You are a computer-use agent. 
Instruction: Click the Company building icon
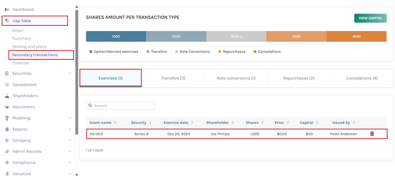(7, 140)
